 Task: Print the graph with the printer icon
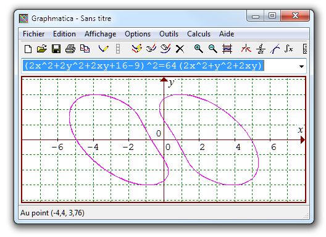click(x=70, y=49)
